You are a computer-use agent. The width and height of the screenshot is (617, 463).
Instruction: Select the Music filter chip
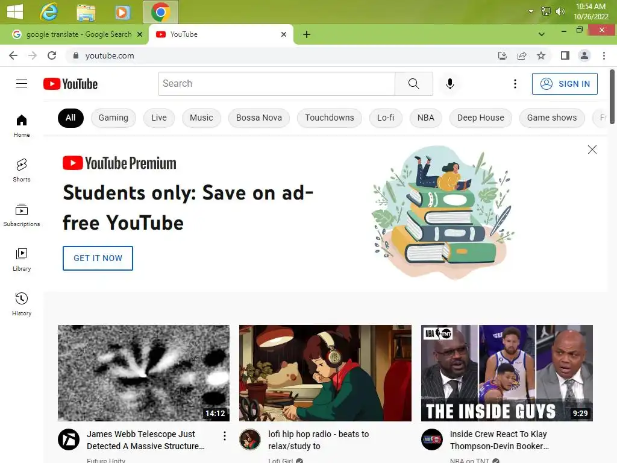pos(201,118)
